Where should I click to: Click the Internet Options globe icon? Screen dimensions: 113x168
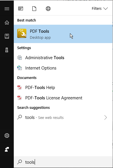[20, 68]
